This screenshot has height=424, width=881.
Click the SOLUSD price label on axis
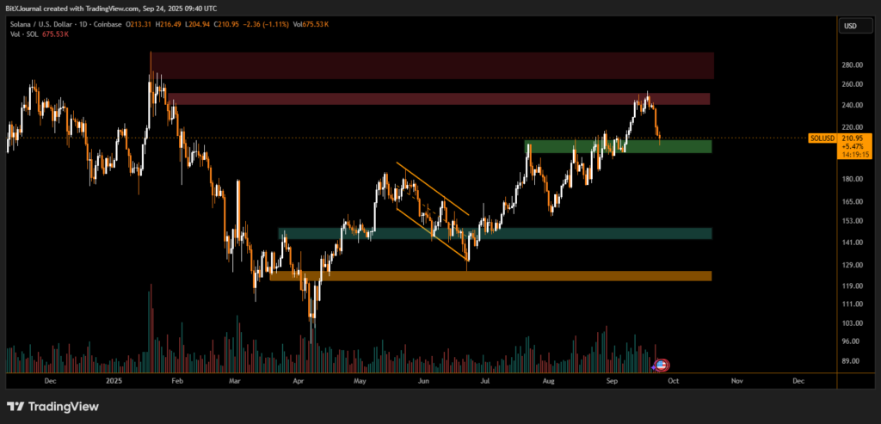coord(821,138)
